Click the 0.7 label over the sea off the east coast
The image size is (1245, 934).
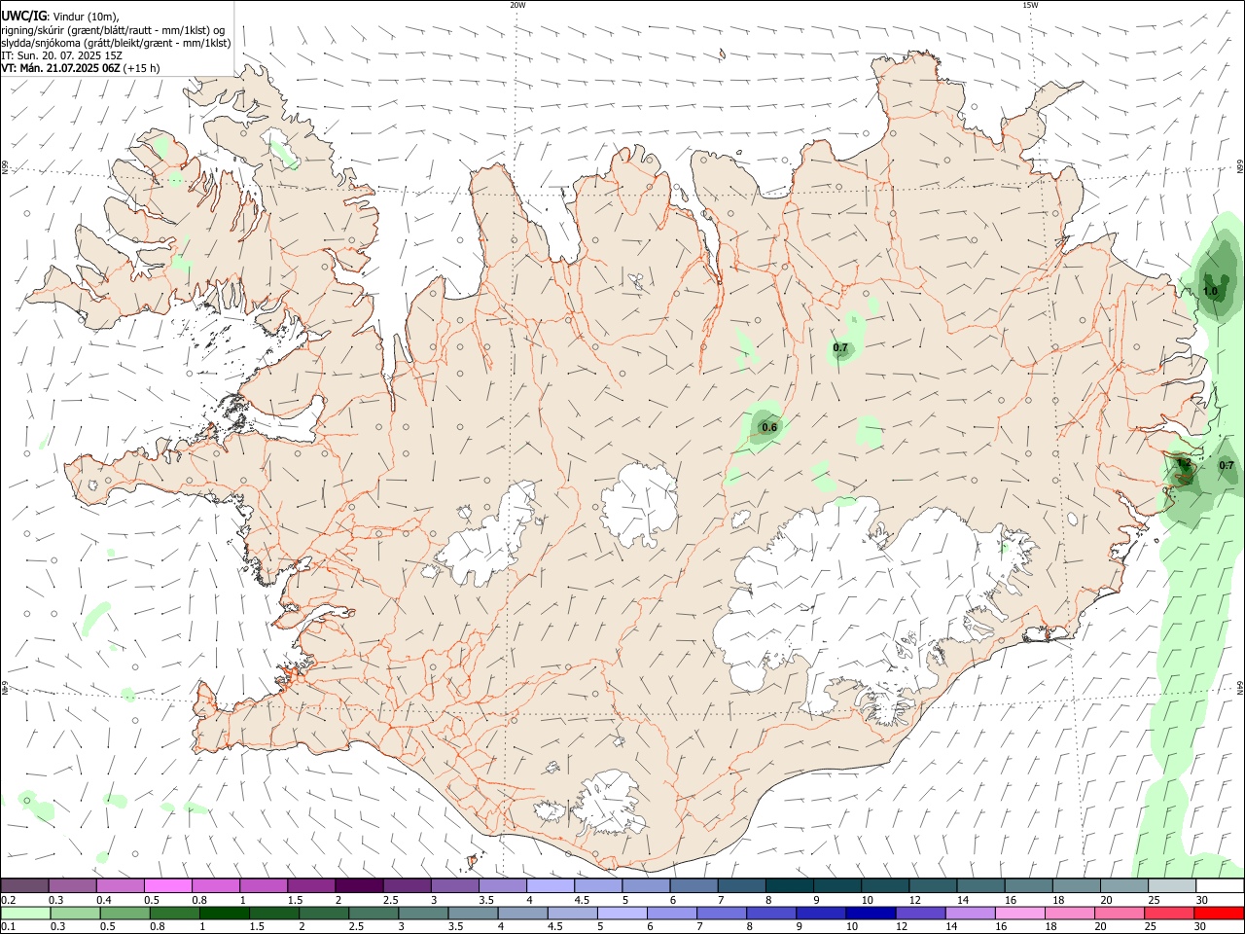[x=1227, y=465]
